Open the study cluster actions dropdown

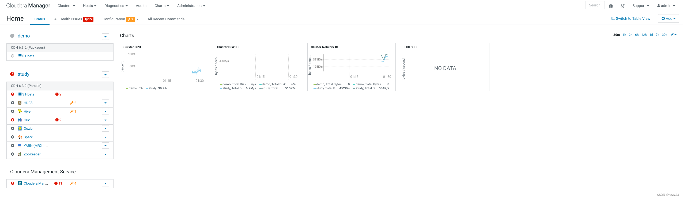pos(105,75)
